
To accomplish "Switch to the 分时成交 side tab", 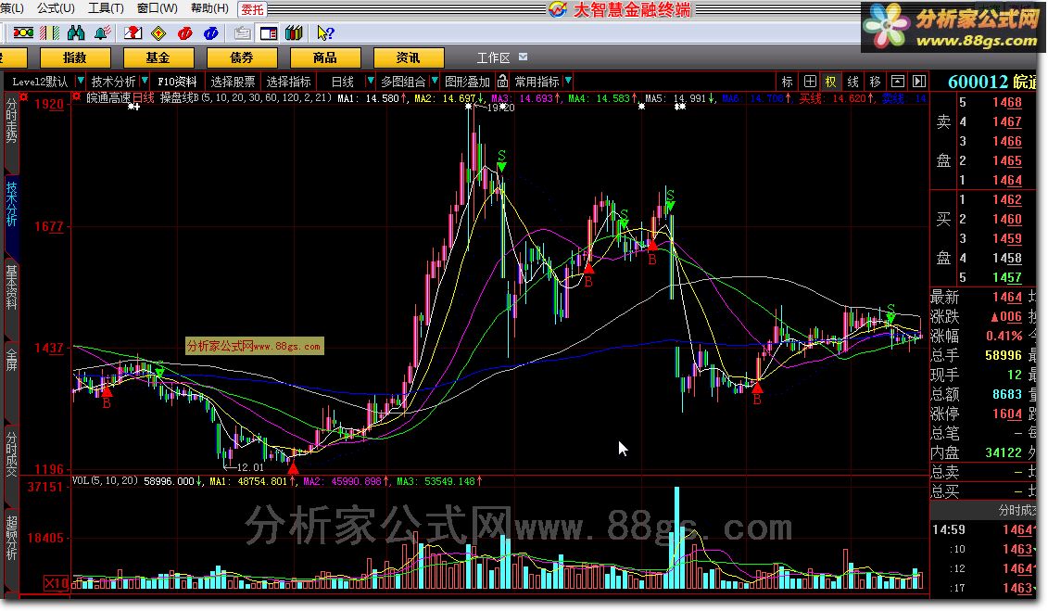I will (x=11, y=454).
